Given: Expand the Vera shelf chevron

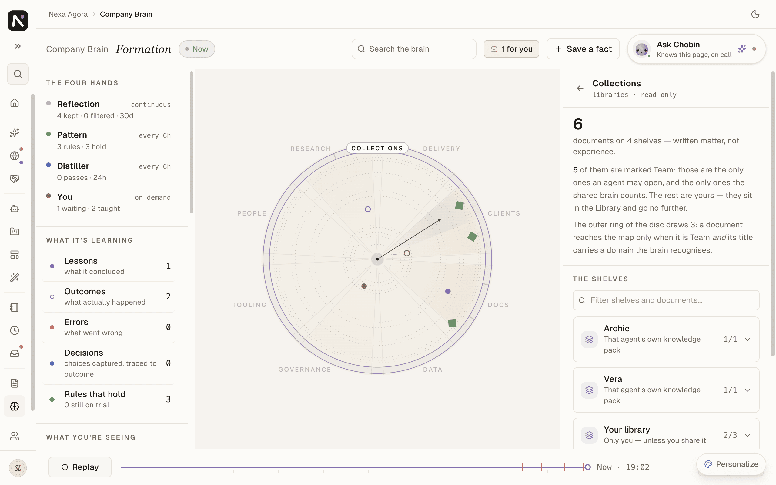Looking at the screenshot, I should (748, 390).
